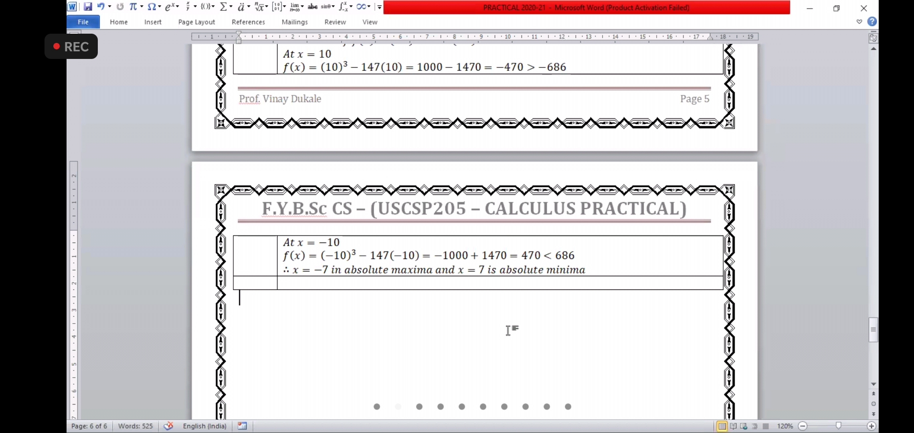Click the zoom in plus button
This screenshot has height=433, width=914.
tap(872, 426)
